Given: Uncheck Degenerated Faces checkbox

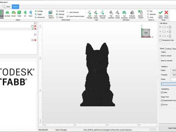Looking at the screenshot, I should tap(162, 100).
